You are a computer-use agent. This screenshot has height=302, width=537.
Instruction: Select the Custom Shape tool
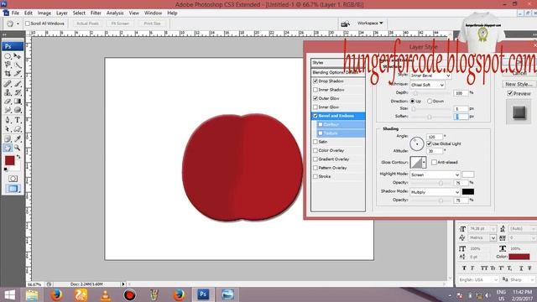point(18,129)
